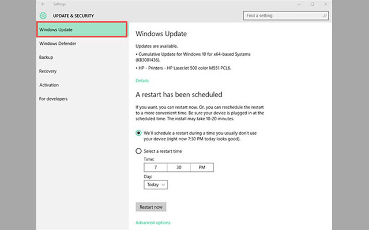Screen dimensions: 369x230
Task: Click the Update & Security gear icon
Action: pos(43,16)
